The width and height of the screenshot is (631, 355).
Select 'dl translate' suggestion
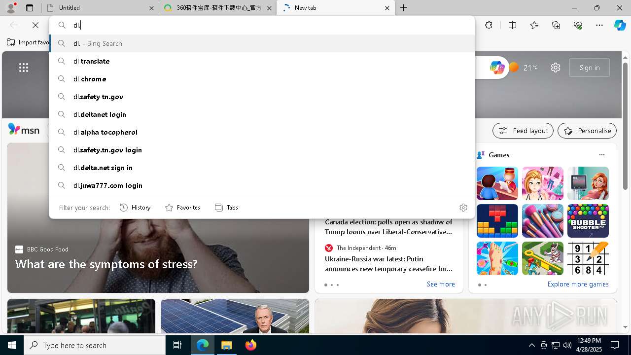[x=262, y=61]
